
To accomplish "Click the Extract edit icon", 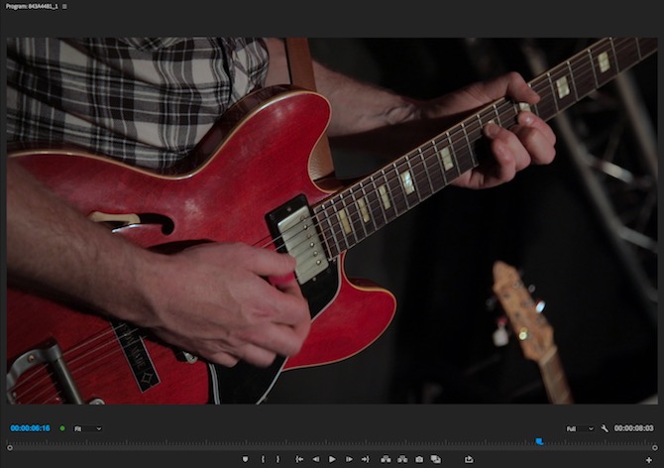I will coord(402,459).
